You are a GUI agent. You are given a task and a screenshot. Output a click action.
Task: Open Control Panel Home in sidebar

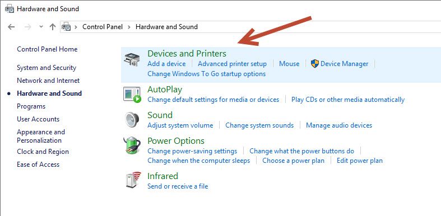point(47,49)
